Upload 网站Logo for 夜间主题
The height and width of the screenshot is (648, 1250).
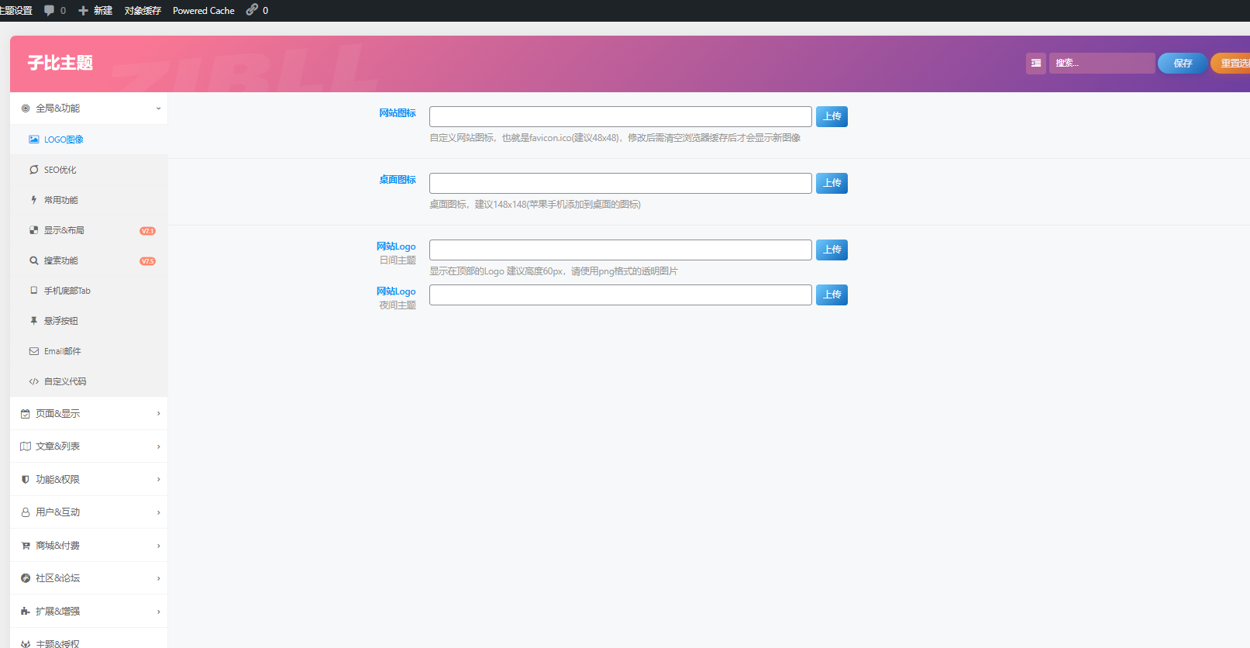click(x=832, y=295)
